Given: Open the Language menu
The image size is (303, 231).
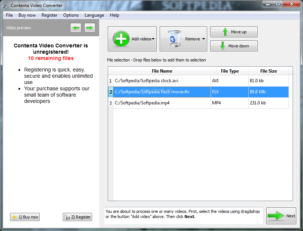Looking at the screenshot, I should (94, 15).
